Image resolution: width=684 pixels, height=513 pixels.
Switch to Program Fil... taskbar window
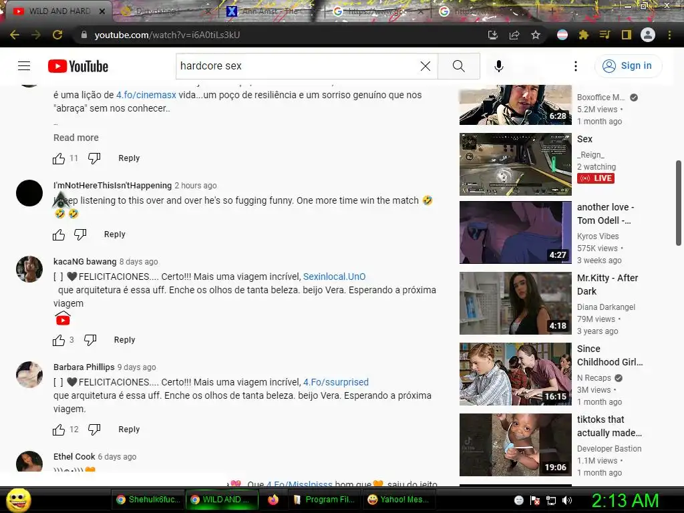[x=325, y=500]
